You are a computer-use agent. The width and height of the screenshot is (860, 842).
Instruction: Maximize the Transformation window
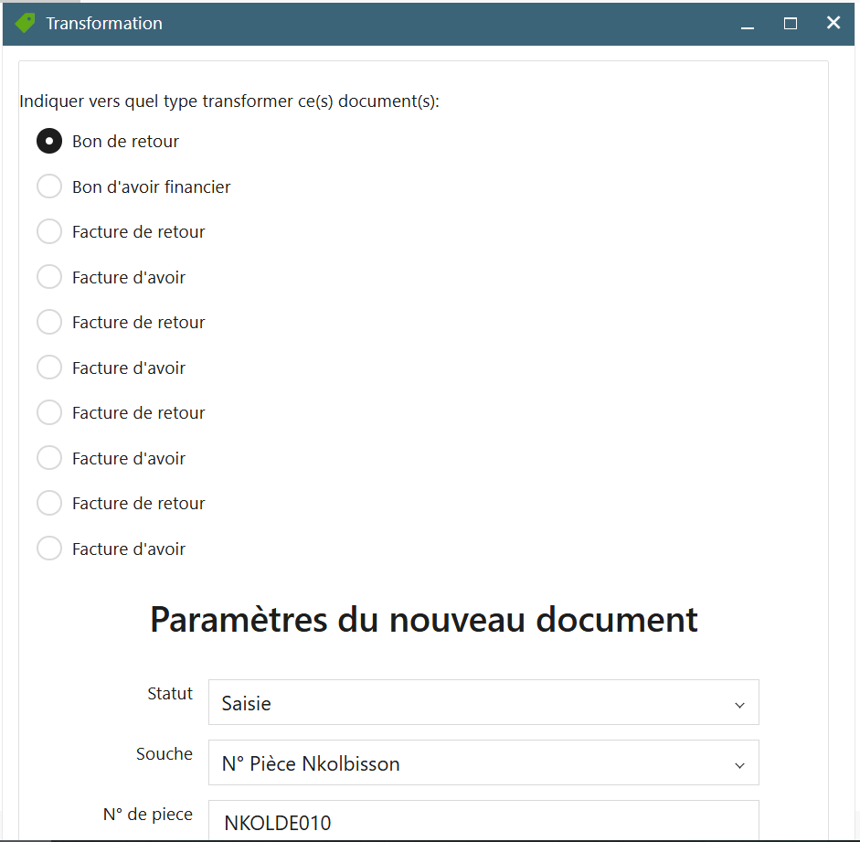[x=791, y=24]
